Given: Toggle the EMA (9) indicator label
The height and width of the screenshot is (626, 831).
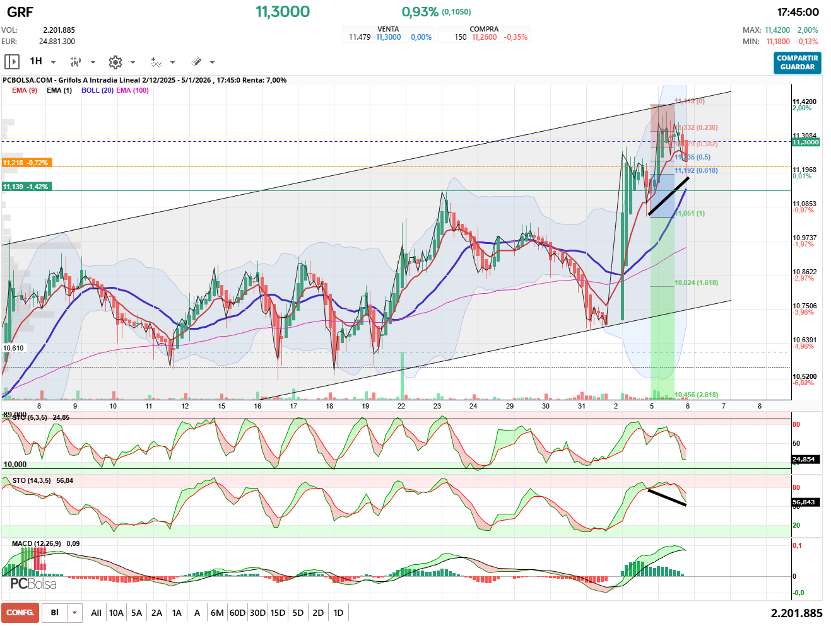Looking at the screenshot, I should click(x=25, y=90).
